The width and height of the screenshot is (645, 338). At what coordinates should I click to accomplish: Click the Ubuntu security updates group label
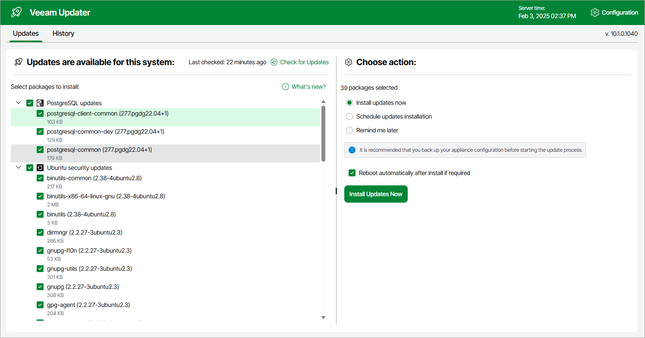(79, 168)
